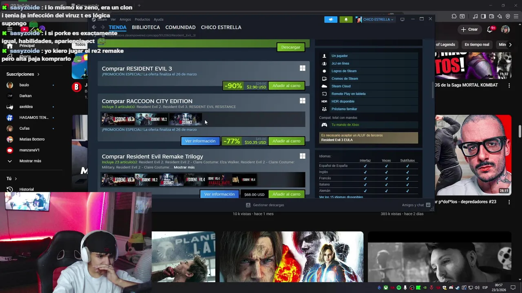
Task: Click Windows platform icon on Remake Trilogy
Action: (303, 156)
